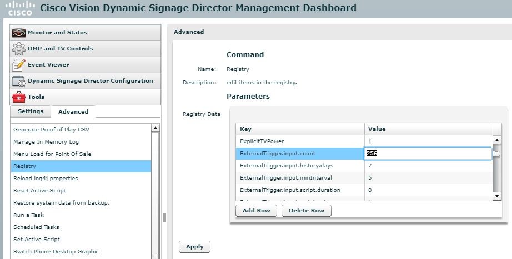Open Dynamic Signage Director Configuration panel
The width and height of the screenshot is (512, 259).
point(85,81)
